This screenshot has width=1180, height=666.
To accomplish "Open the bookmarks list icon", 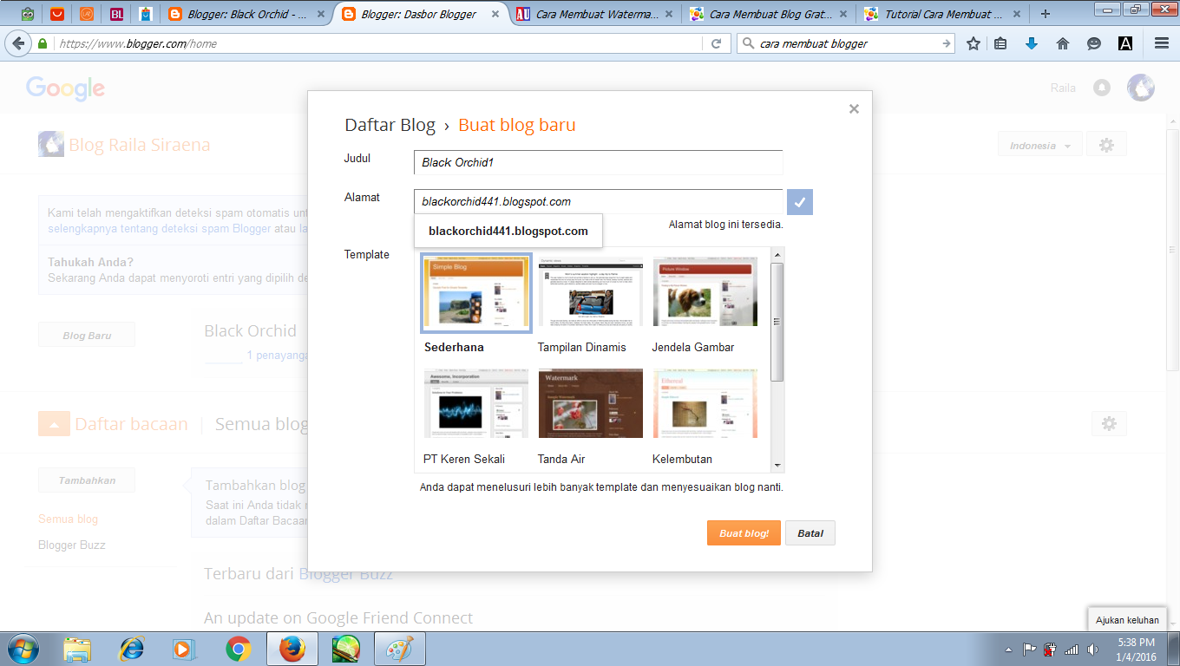I will click(x=1000, y=43).
